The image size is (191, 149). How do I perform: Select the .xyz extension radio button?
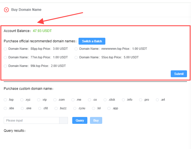point(22,100)
